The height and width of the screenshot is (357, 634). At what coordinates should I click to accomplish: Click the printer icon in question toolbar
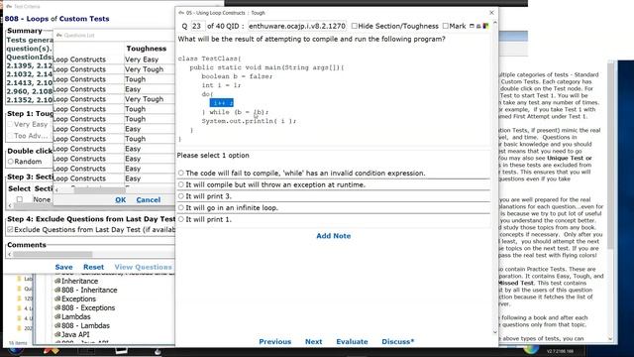(478, 26)
